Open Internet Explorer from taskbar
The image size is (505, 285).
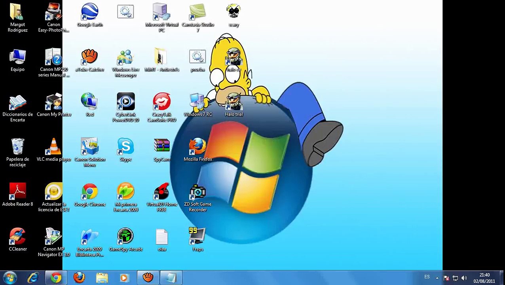pos(33,278)
